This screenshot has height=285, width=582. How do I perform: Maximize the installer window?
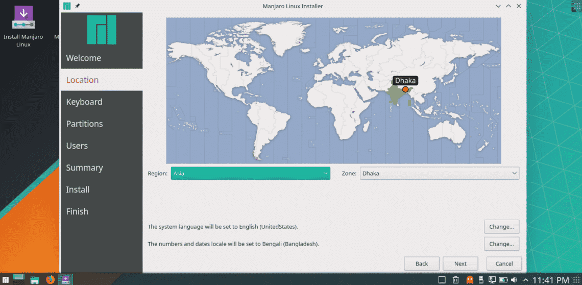pos(508,6)
